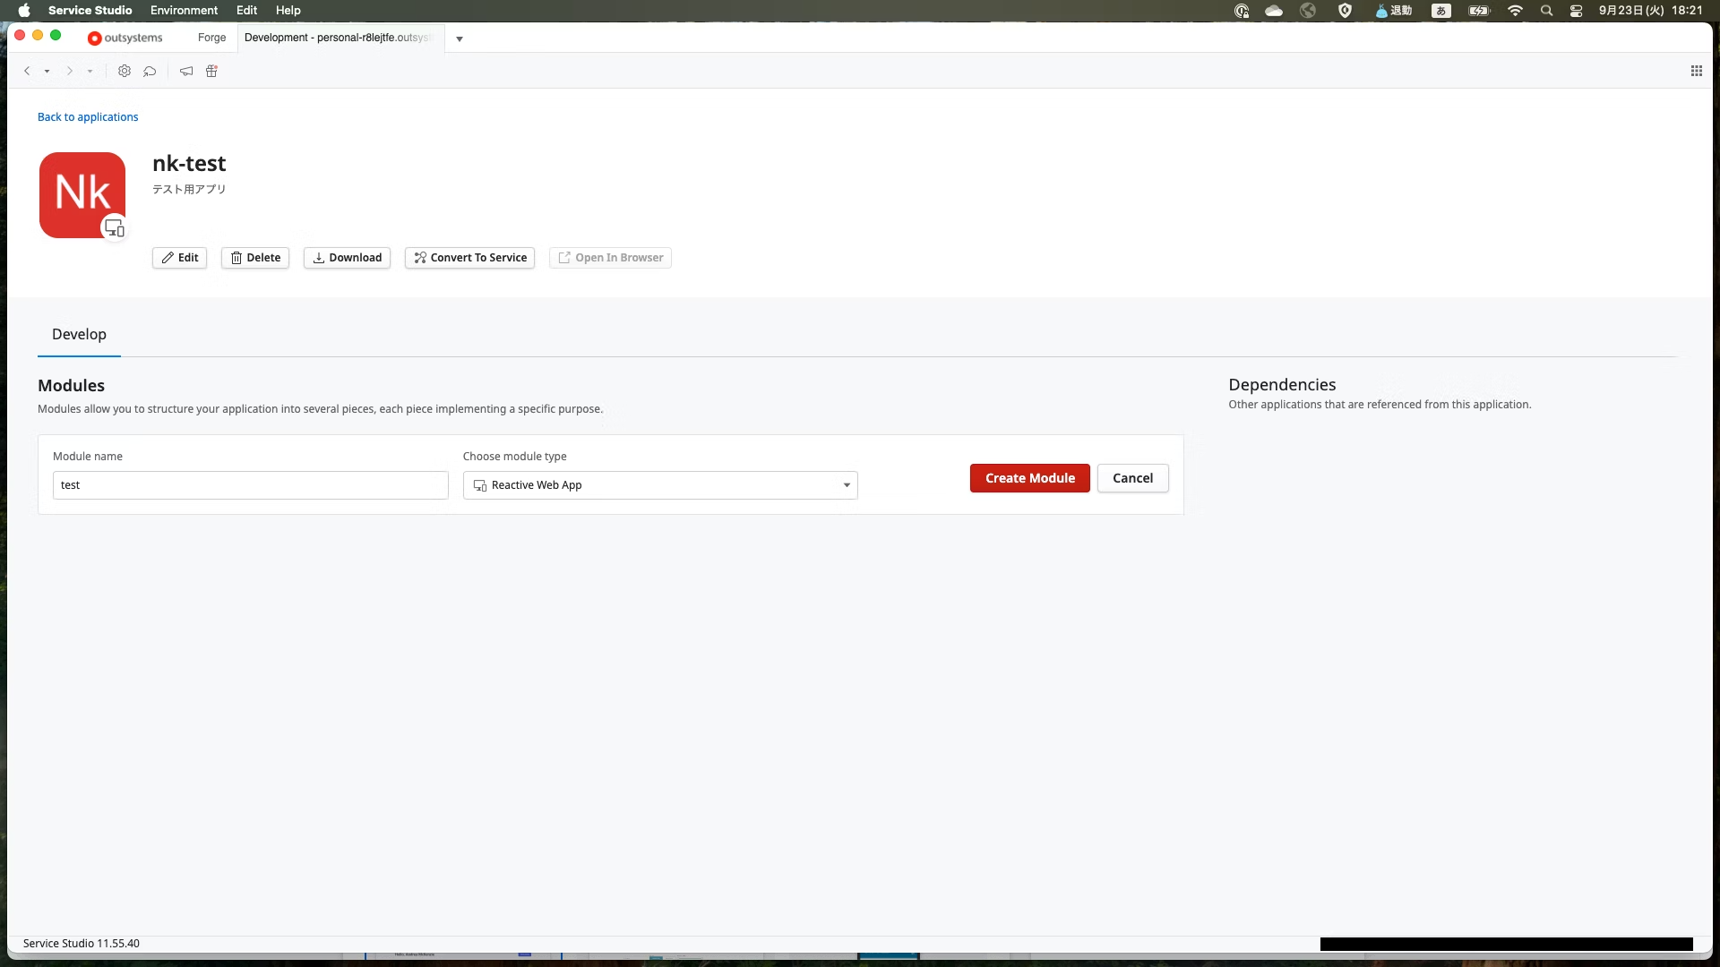Open the macOS Spotlight search icon
Screen dimensions: 1720x967
pyautogui.click(x=1546, y=11)
